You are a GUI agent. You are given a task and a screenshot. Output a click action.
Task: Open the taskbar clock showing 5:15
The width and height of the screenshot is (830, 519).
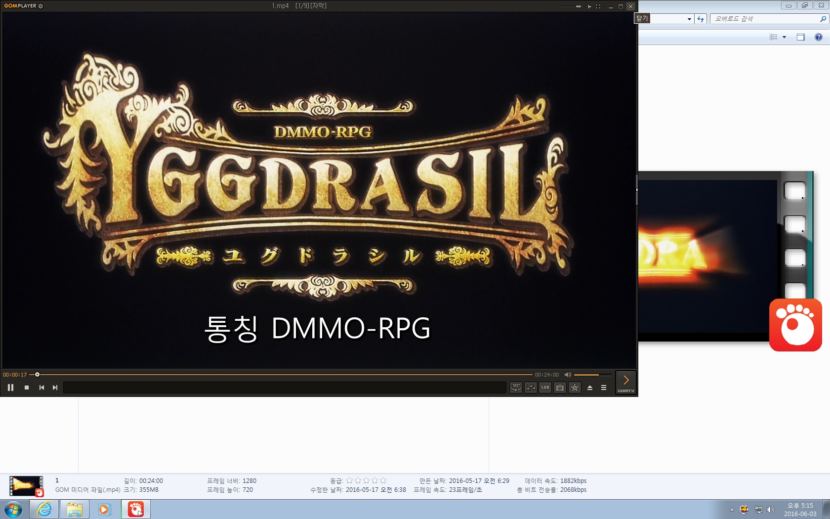coord(800,510)
